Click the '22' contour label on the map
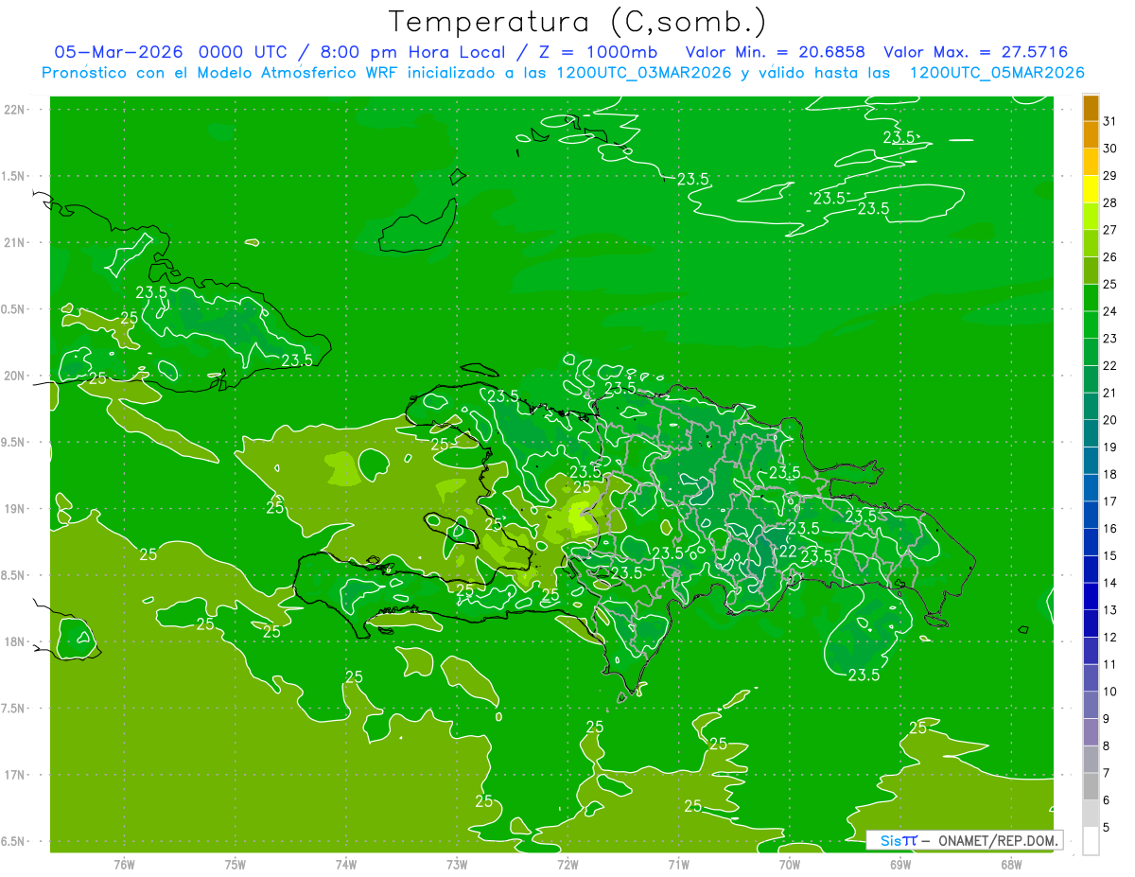The height and width of the screenshot is (877, 1135). (787, 552)
